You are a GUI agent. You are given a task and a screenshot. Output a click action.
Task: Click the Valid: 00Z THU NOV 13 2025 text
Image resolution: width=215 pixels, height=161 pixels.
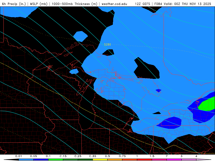coord(187,4)
